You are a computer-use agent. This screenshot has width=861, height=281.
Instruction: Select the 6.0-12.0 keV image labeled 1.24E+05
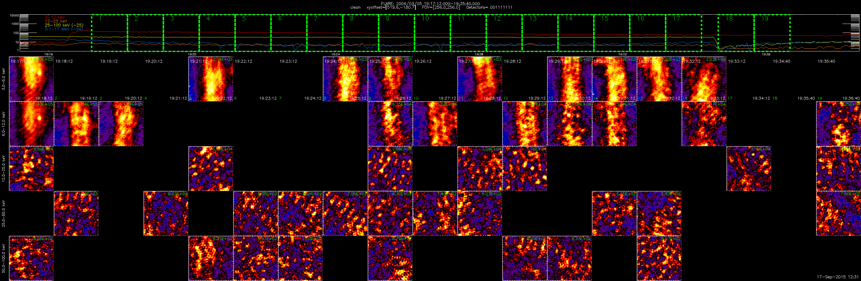click(121, 124)
